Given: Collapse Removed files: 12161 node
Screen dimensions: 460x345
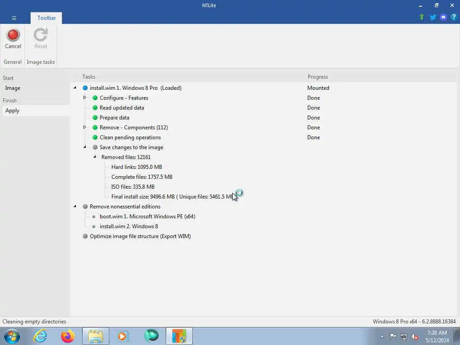Looking at the screenshot, I should click(95, 157).
